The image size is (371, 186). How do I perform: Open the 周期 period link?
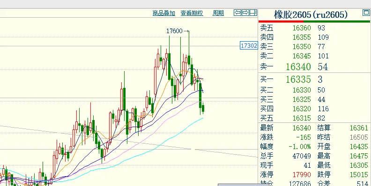pos(218,13)
